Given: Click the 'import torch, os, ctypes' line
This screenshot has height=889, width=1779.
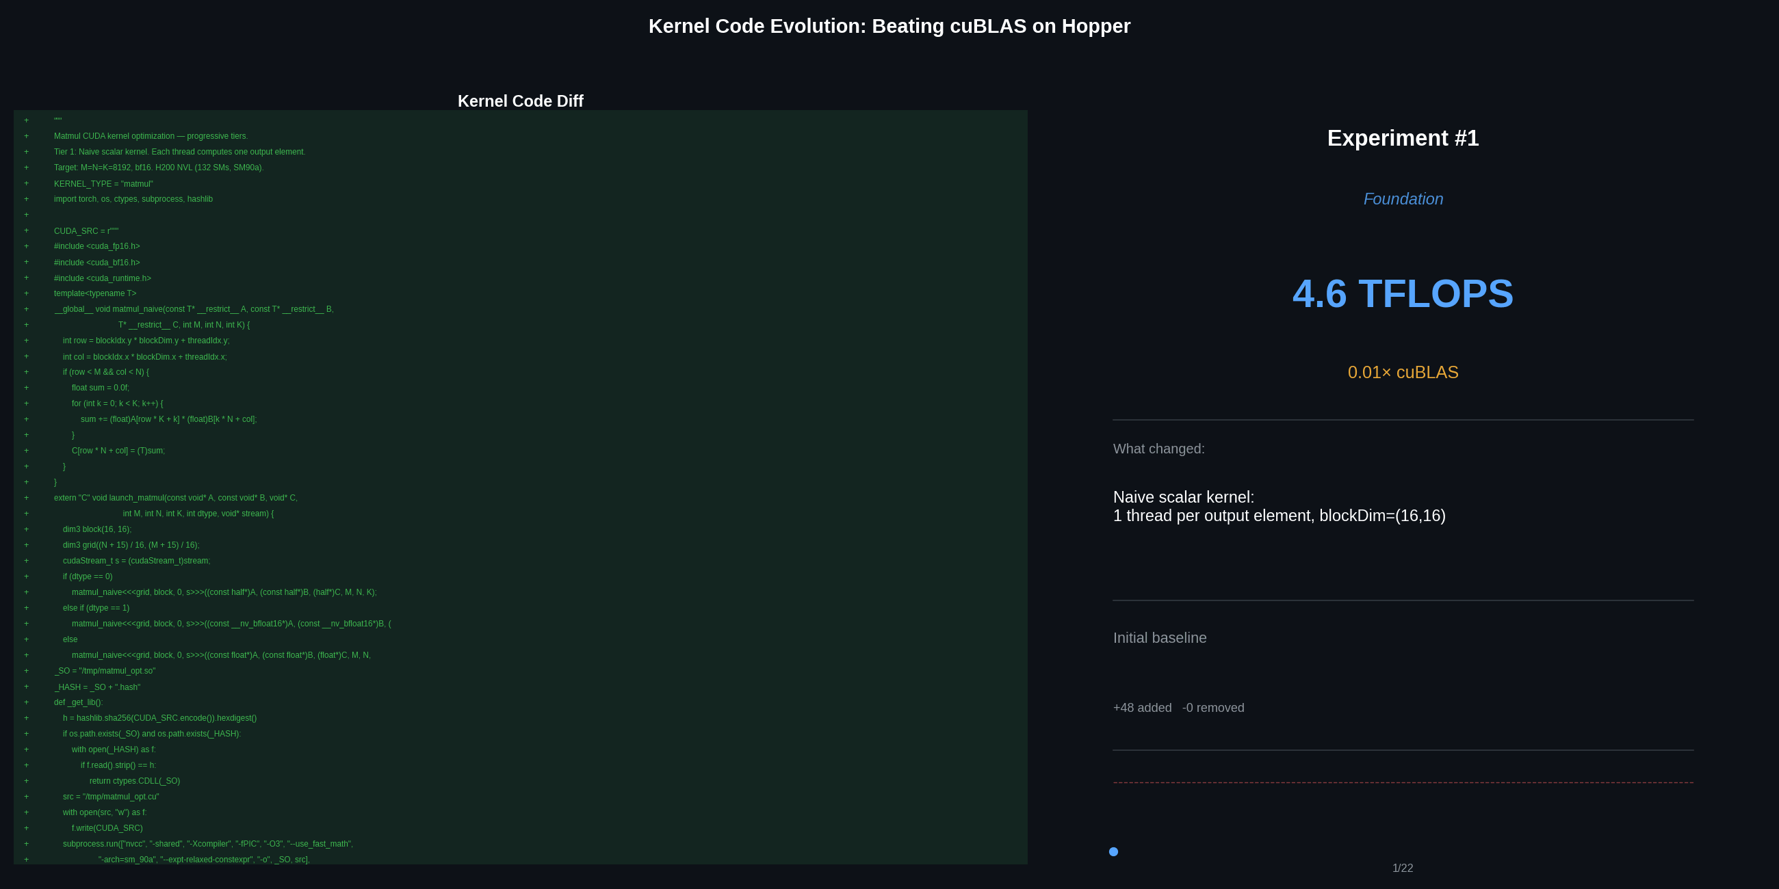Looking at the screenshot, I should coord(133,200).
